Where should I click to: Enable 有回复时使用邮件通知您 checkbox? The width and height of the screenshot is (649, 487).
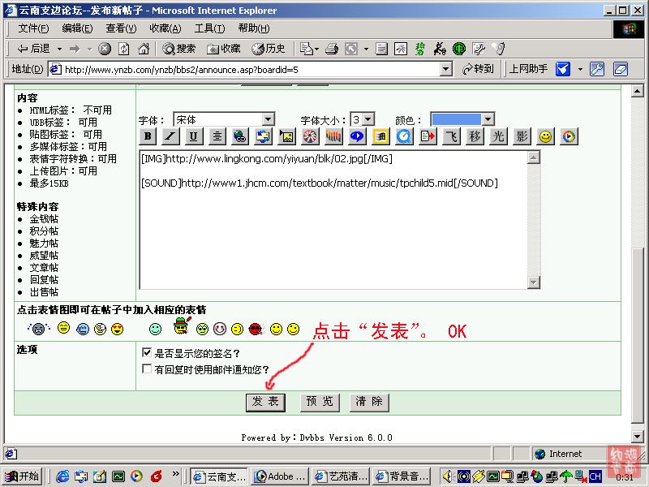tap(147, 369)
